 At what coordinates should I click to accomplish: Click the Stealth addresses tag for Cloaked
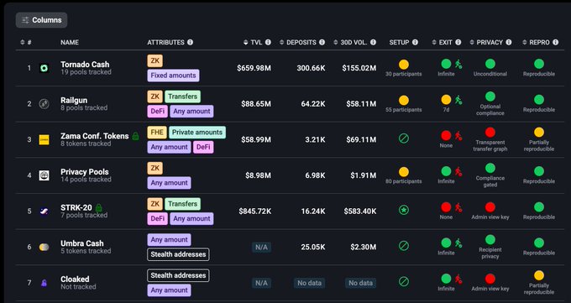[x=178, y=275]
